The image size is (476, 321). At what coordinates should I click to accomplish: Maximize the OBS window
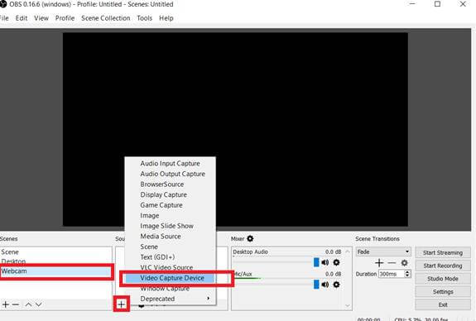point(437,4)
